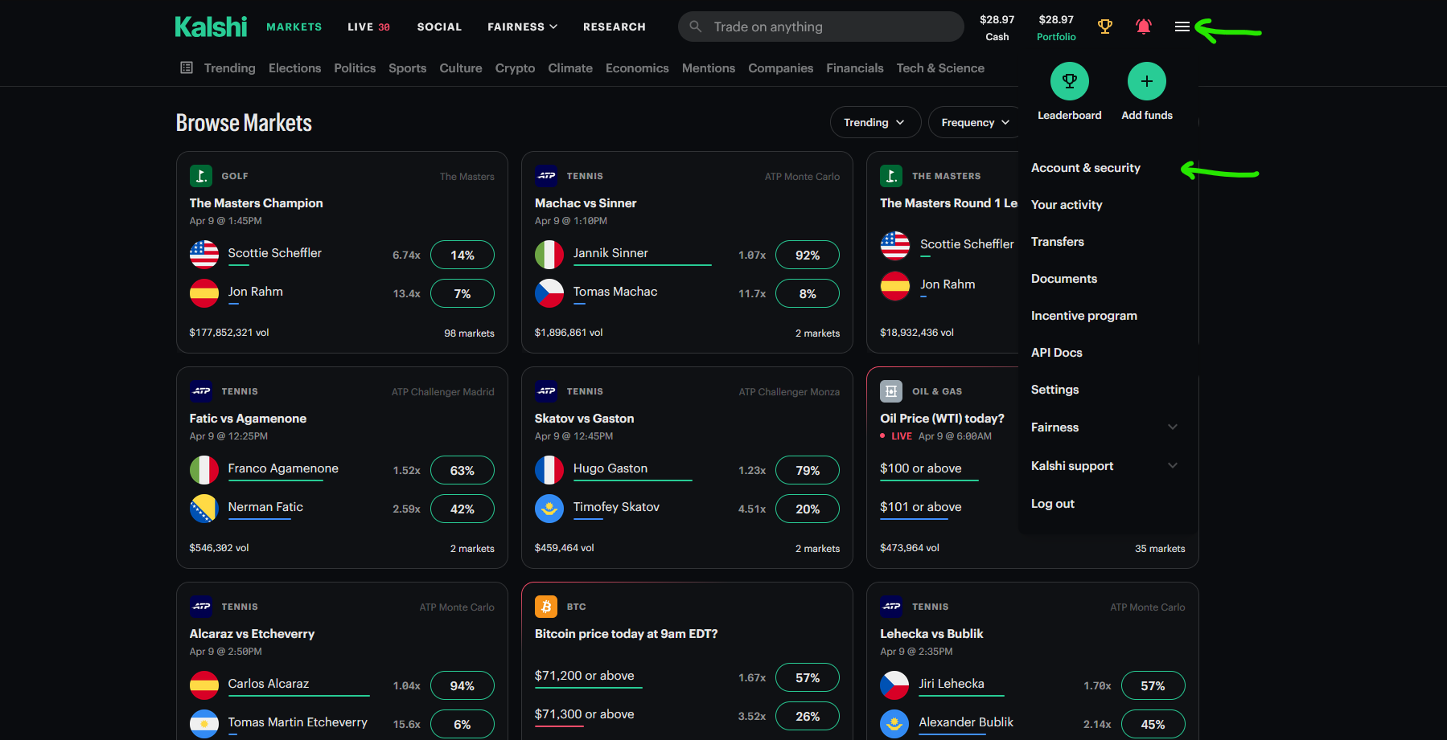
Task: Open the hamburger menu icon
Action: (x=1182, y=27)
